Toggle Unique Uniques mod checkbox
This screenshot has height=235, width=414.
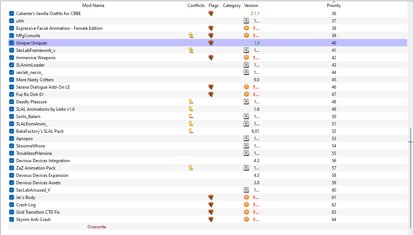12,43
